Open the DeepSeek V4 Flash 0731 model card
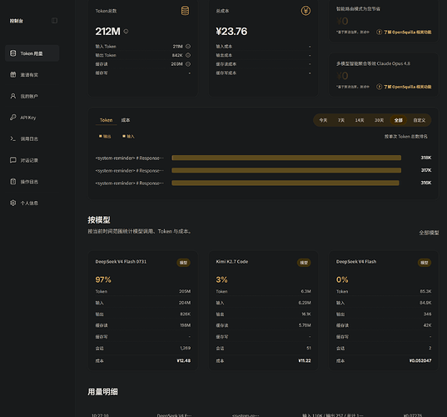This screenshot has height=417, width=447. click(143, 311)
